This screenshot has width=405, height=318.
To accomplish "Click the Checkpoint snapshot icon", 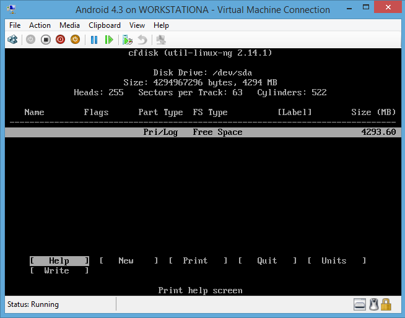I will tap(128, 40).
